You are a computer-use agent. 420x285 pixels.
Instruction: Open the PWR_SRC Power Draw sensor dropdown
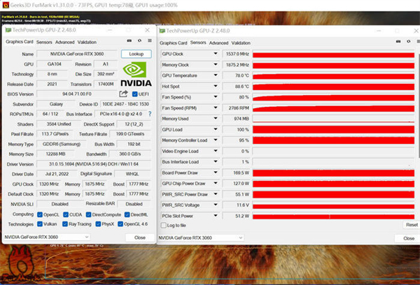pos(216,194)
